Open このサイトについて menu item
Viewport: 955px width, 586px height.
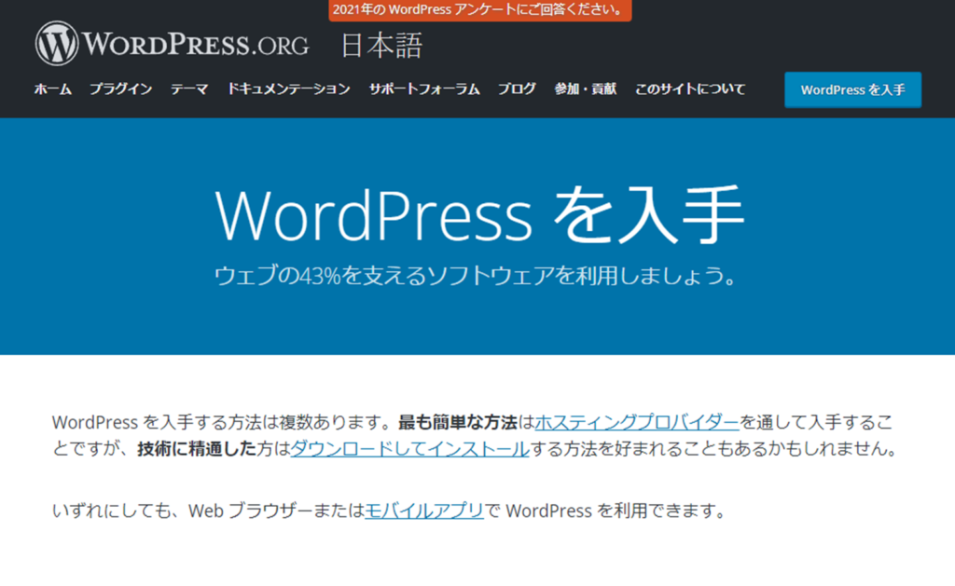(690, 89)
